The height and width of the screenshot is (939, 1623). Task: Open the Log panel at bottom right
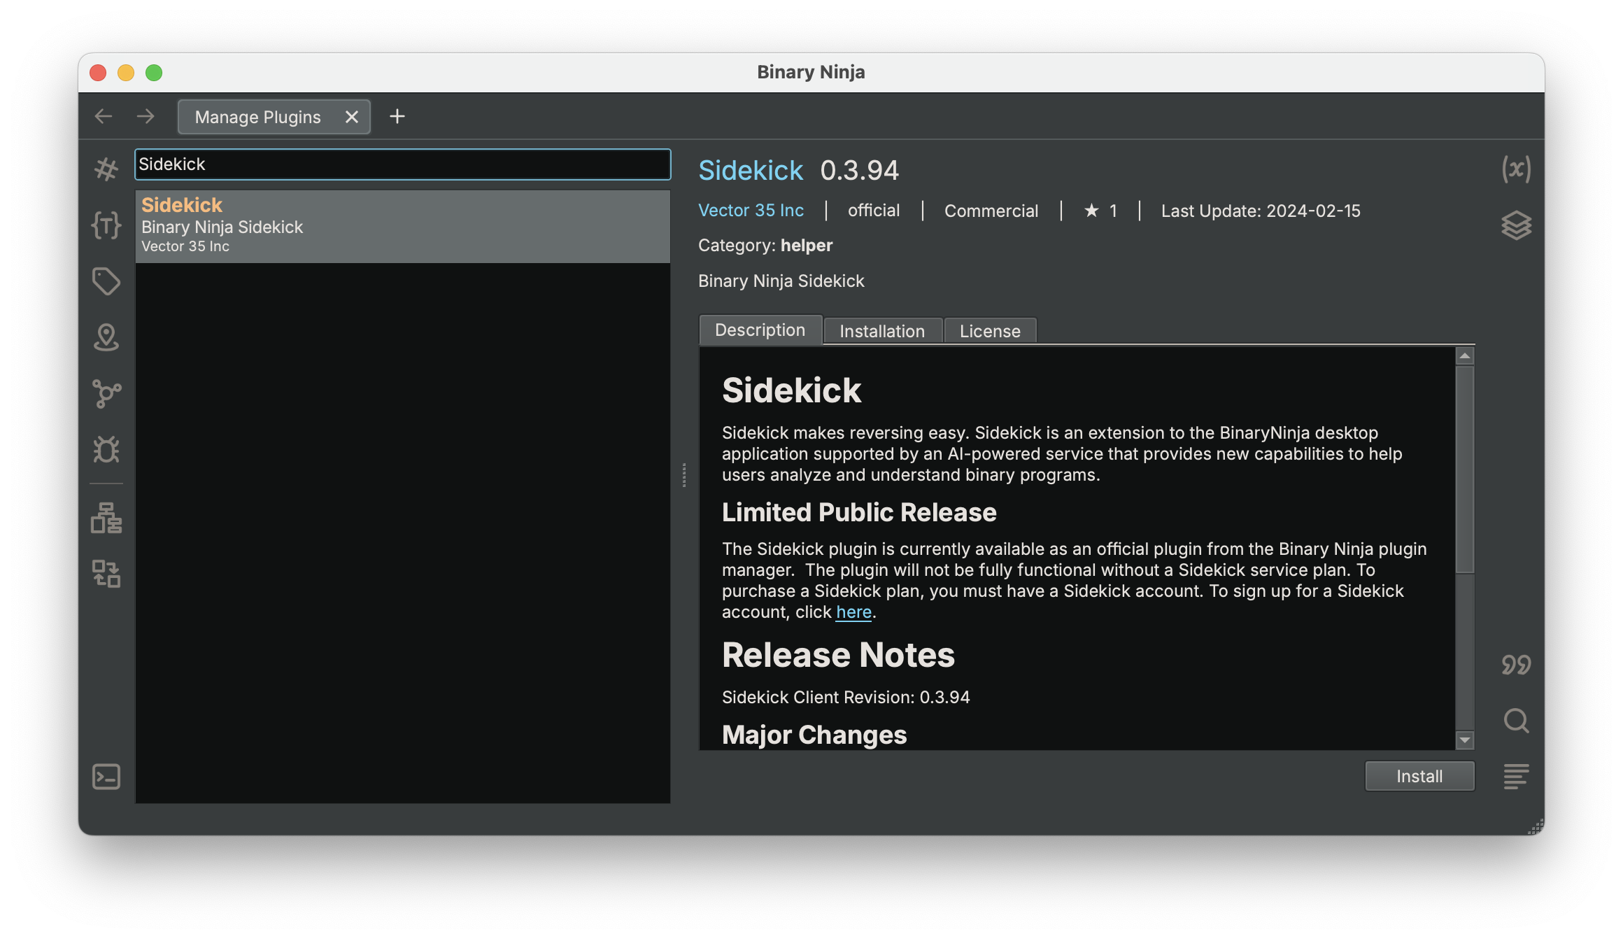(1517, 776)
